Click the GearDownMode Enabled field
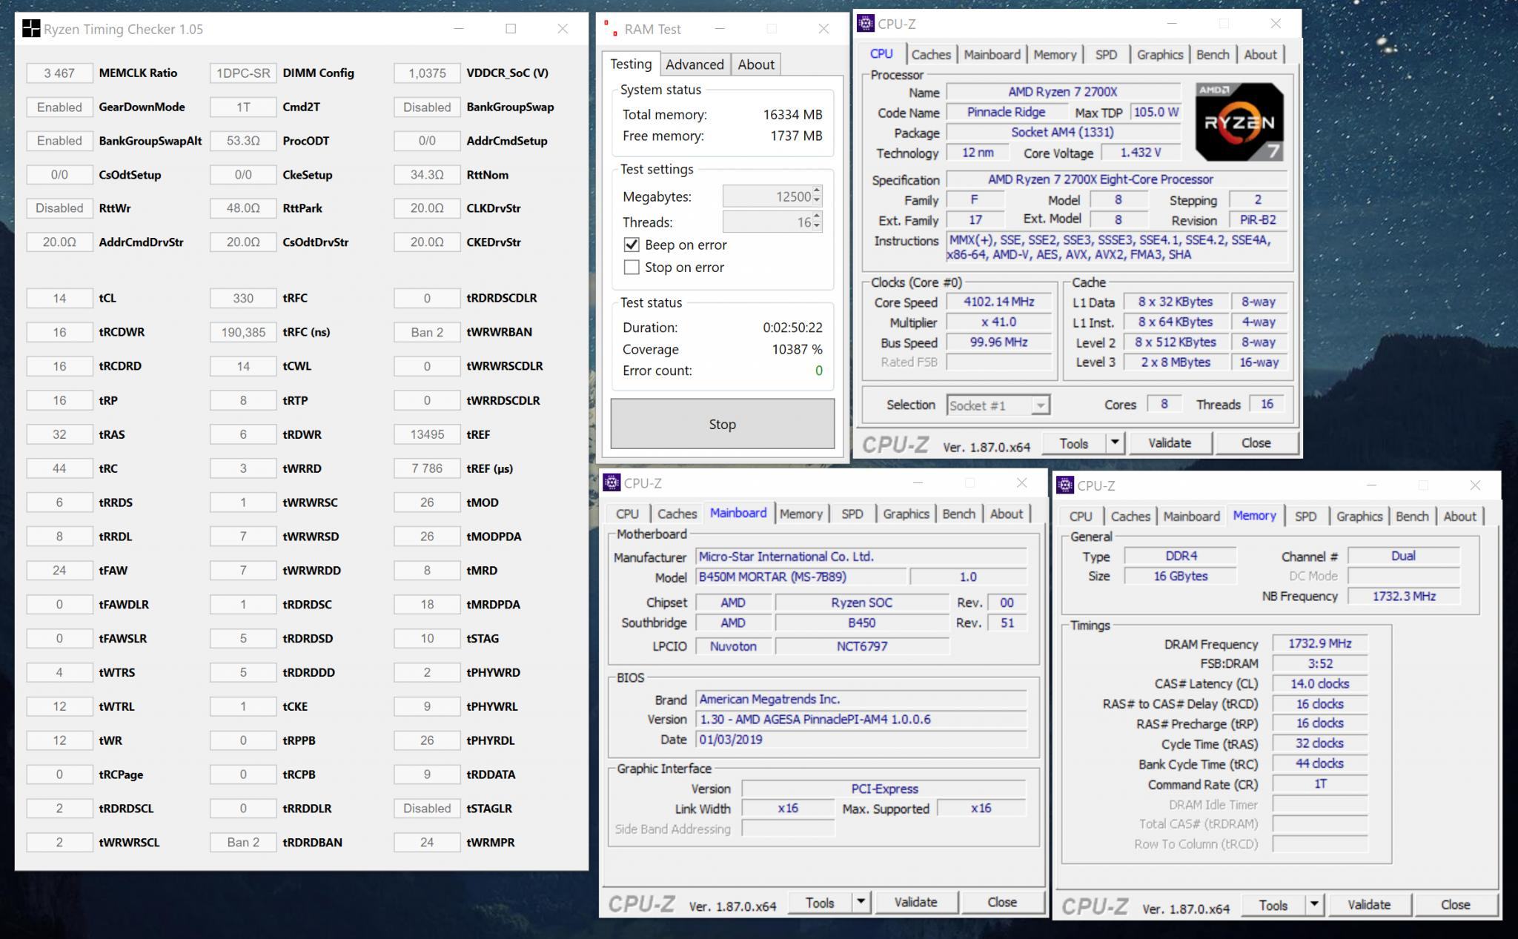The width and height of the screenshot is (1518, 939). 59,107
